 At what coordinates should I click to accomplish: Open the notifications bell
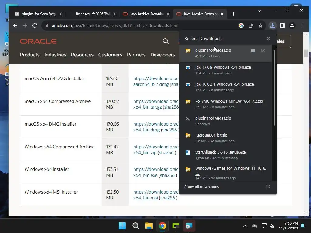[x=303, y=226]
